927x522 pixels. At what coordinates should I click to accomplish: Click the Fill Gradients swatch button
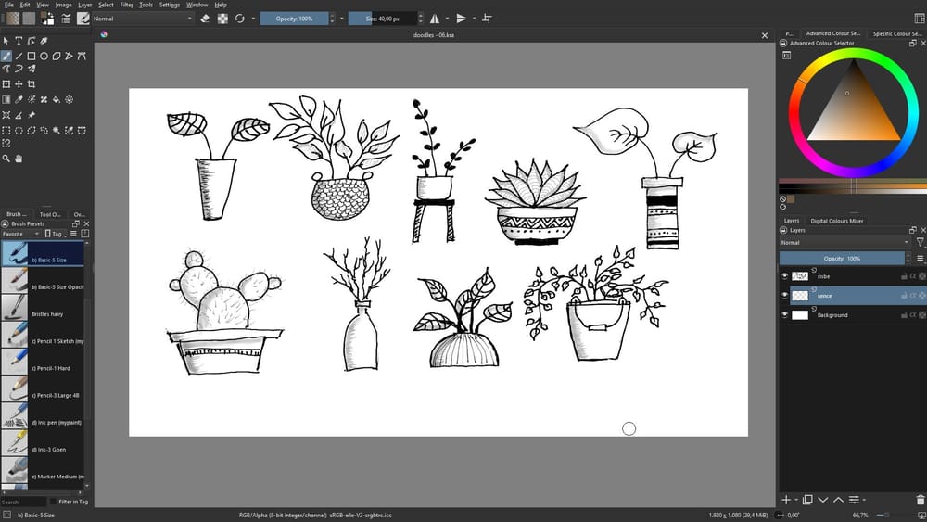[x=13, y=19]
